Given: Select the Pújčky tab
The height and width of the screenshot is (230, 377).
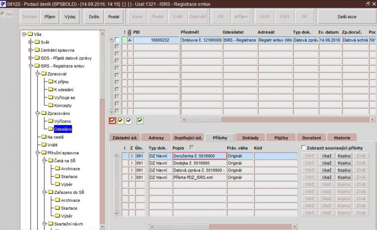Looking at the screenshot, I should (x=281, y=138).
